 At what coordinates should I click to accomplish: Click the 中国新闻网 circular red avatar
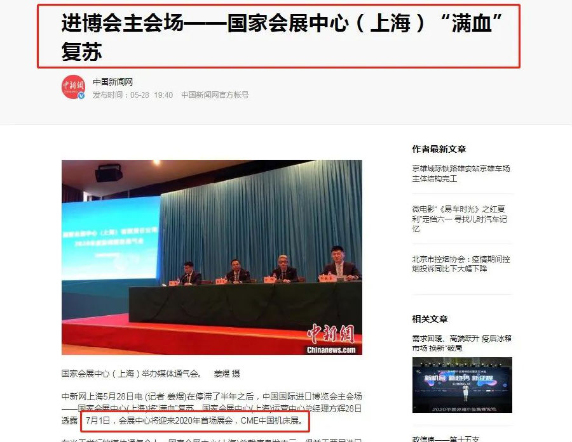[x=72, y=86]
